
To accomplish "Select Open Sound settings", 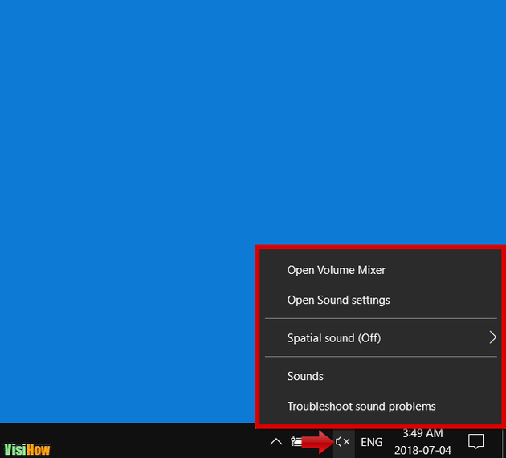I will tap(338, 300).
